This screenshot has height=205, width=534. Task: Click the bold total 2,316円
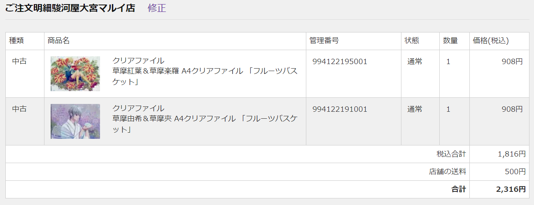[x=511, y=189]
